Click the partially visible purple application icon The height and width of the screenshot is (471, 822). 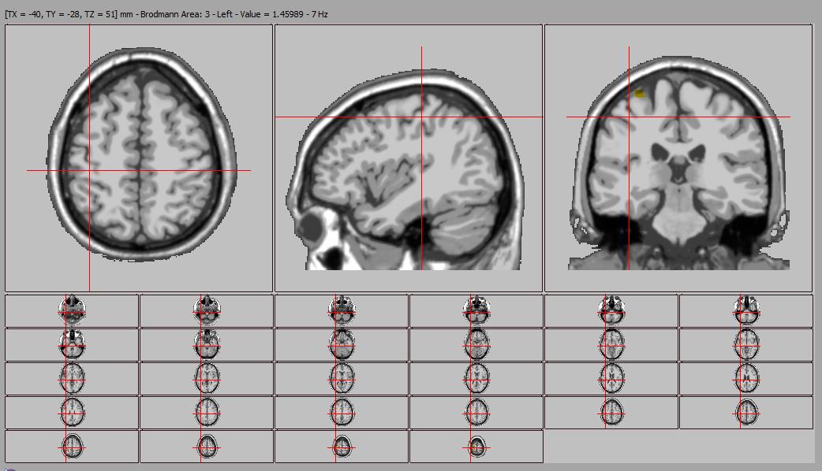9,466
